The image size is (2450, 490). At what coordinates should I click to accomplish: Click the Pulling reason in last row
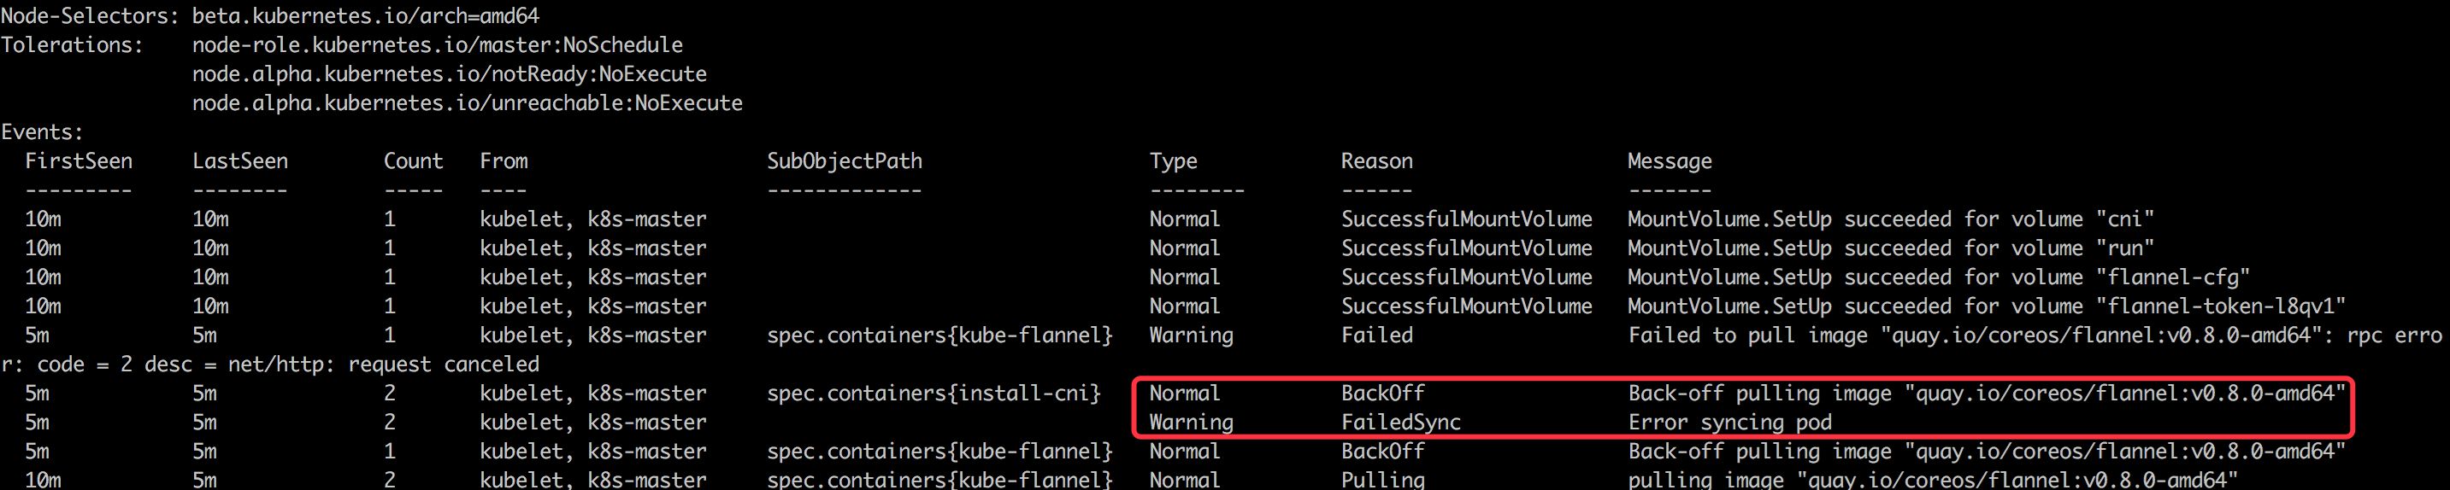pyautogui.click(x=1382, y=480)
